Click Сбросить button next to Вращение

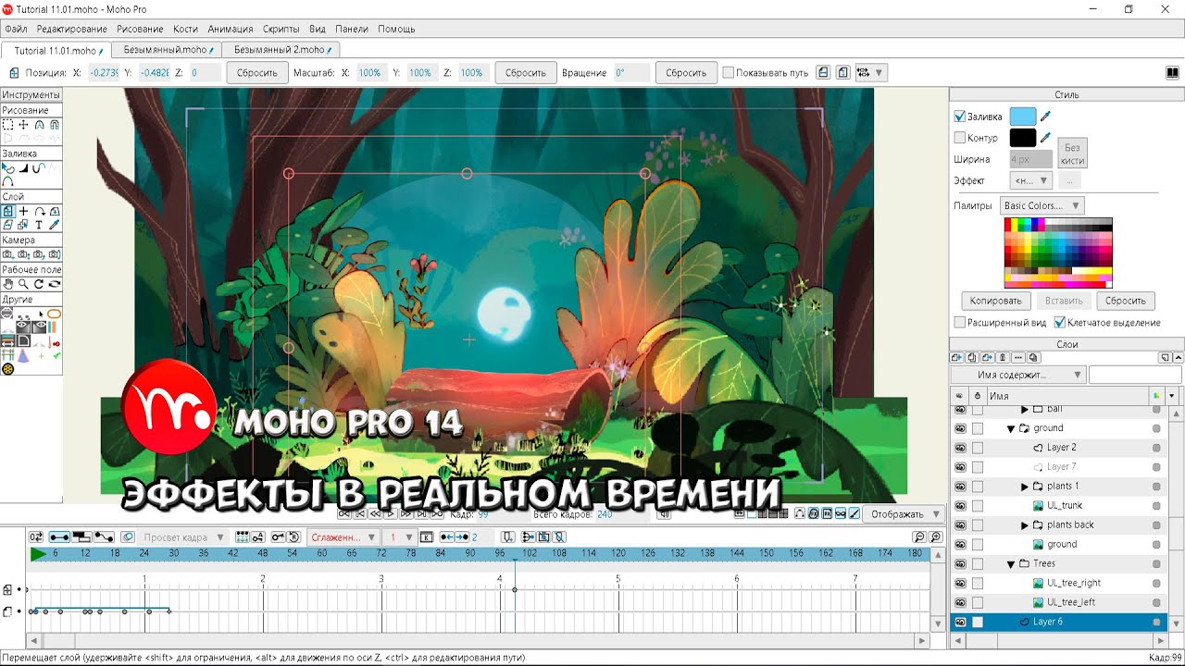click(687, 72)
